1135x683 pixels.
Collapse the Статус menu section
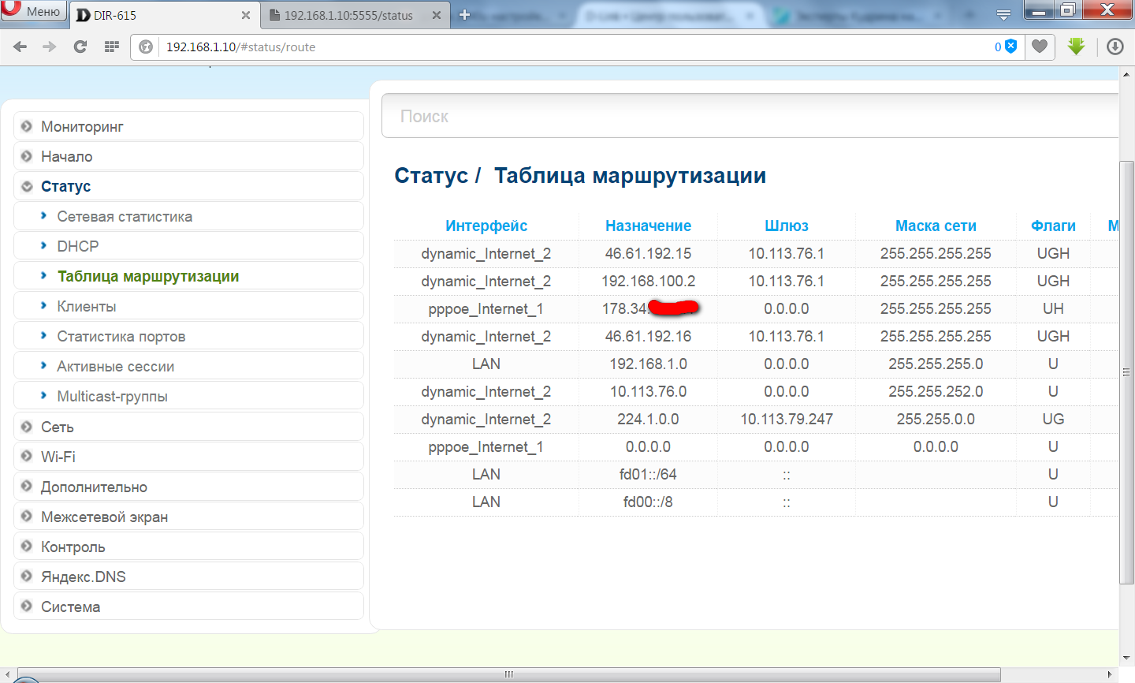pos(66,187)
